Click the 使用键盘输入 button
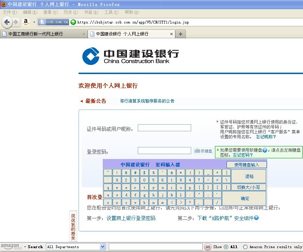Viewport: 303px width, 252px height. tap(247, 165)
